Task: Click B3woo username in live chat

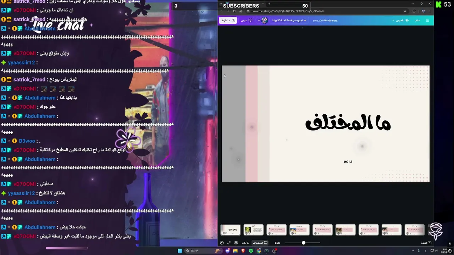Action: (x=27, y=141)
